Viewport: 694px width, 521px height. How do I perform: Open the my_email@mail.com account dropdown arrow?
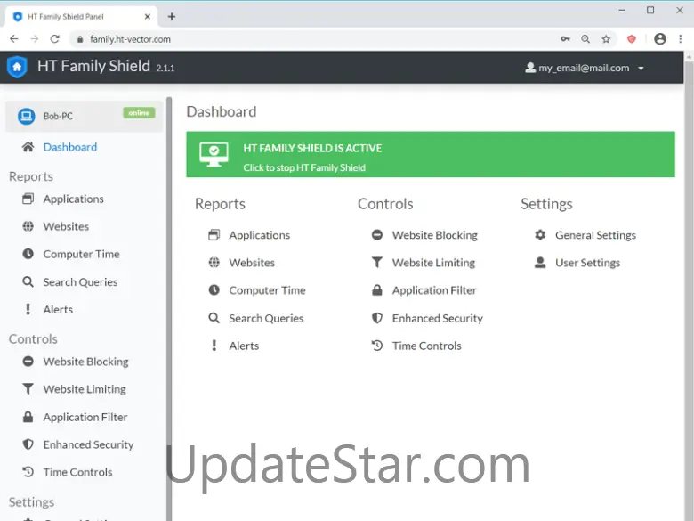pyautogui.click(x=641, y=69)
